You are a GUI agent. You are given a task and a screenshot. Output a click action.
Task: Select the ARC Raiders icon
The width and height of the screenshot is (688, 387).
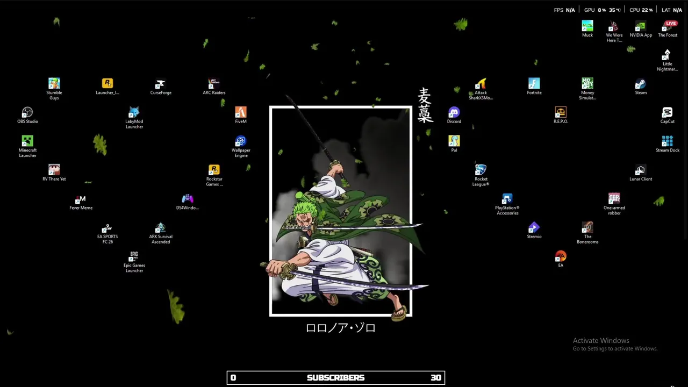point(214,86)
